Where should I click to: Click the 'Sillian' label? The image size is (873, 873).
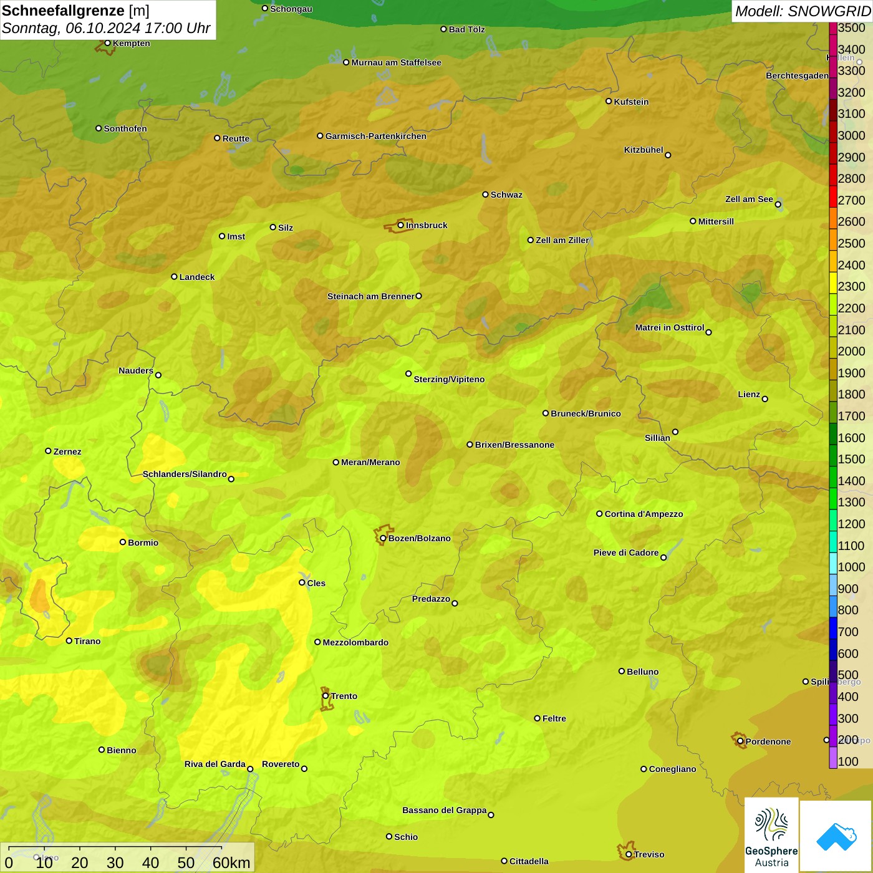tap(657, 438)
